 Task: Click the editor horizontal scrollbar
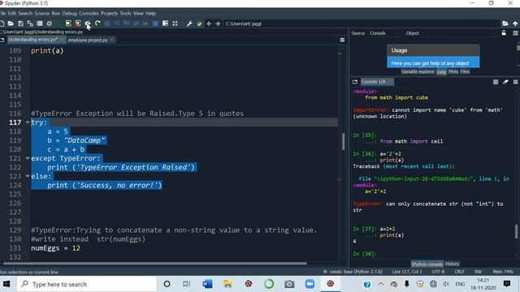click(x=155, y=264)
